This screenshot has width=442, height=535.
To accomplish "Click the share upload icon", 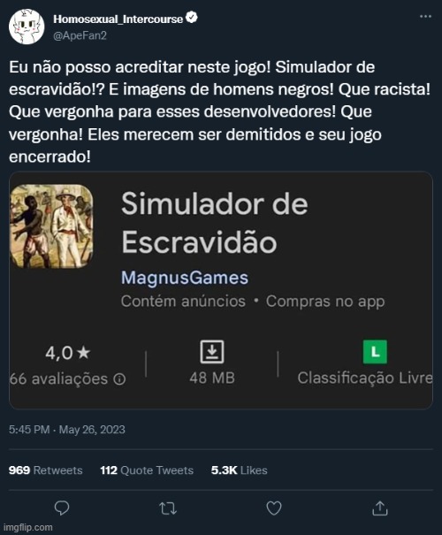I will 379,508.
